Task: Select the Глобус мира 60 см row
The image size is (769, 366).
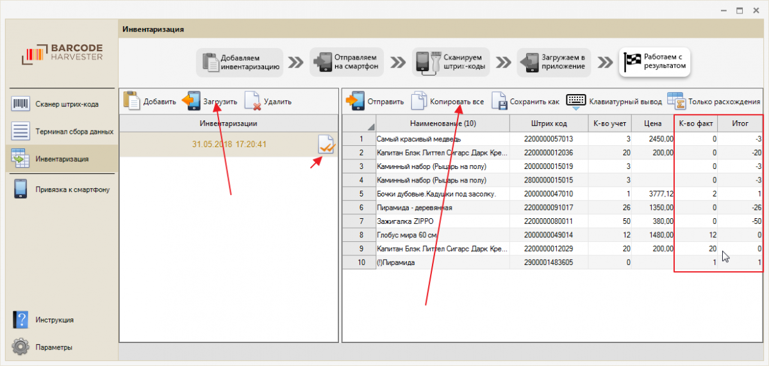Action: [x=442, y=235]
